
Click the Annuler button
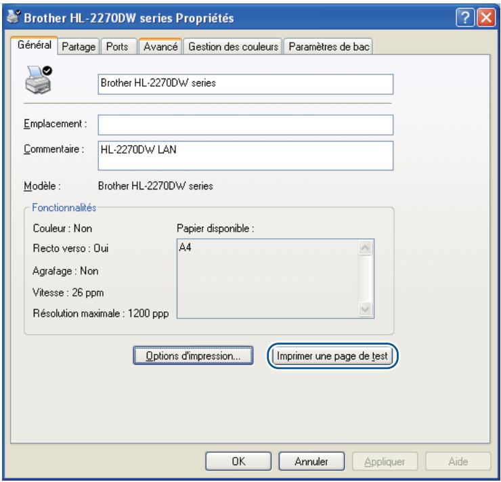(311, 461)
